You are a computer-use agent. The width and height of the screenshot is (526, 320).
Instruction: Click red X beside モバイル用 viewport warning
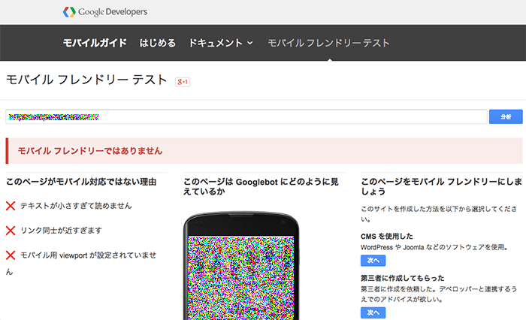pyautogui.click(x=11, y=255)
